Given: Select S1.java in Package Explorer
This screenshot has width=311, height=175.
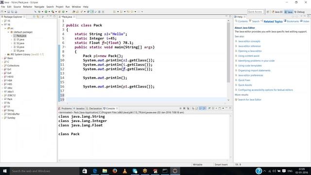Looking at the screenshot, I should (x=20, y=39).
